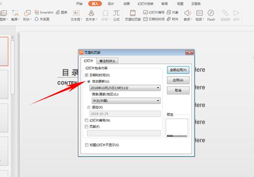Image resolution: width=254 pixels, height=177 pixels.
Task: Open the date format dropdown 2018年10月25日15时11分
Action: coord(125,88)
